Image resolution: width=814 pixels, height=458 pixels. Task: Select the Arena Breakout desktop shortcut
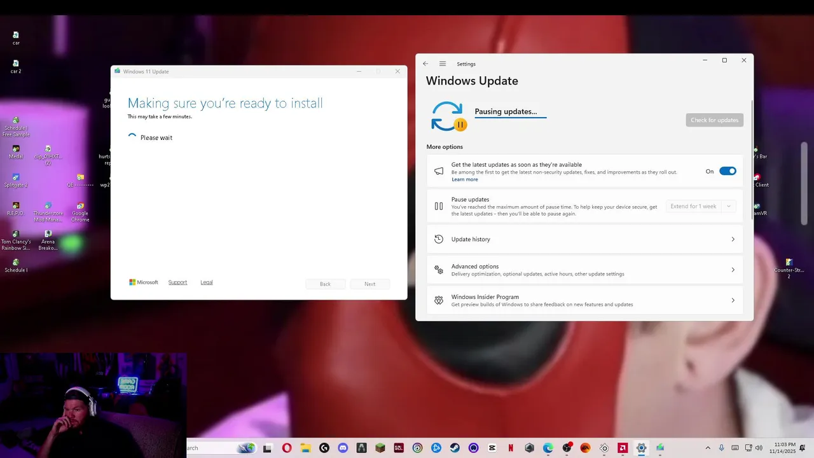tap(48, 240)
